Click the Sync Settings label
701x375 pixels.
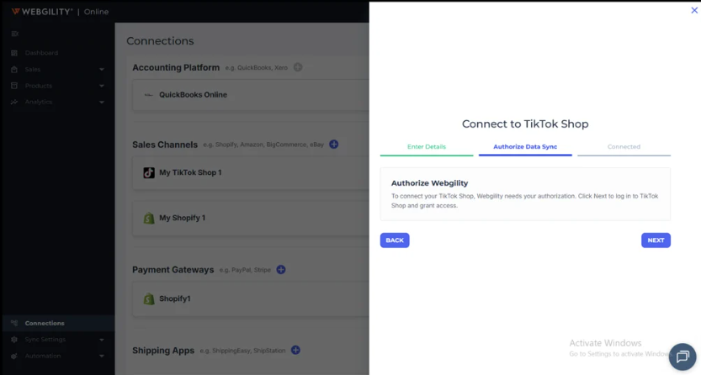(x=45, y=340)
